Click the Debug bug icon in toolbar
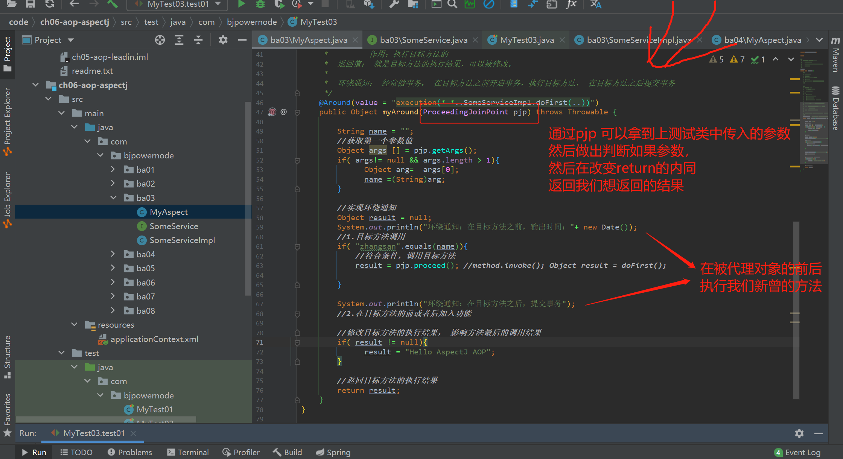Screen dimensions: 843x459 (260, 4)
